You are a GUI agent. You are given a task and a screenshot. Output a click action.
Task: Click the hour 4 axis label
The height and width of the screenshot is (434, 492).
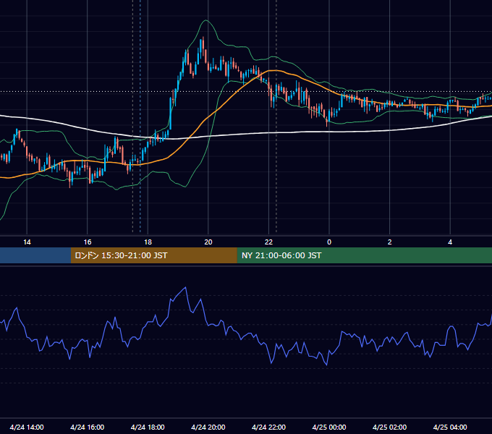(450, 242)
